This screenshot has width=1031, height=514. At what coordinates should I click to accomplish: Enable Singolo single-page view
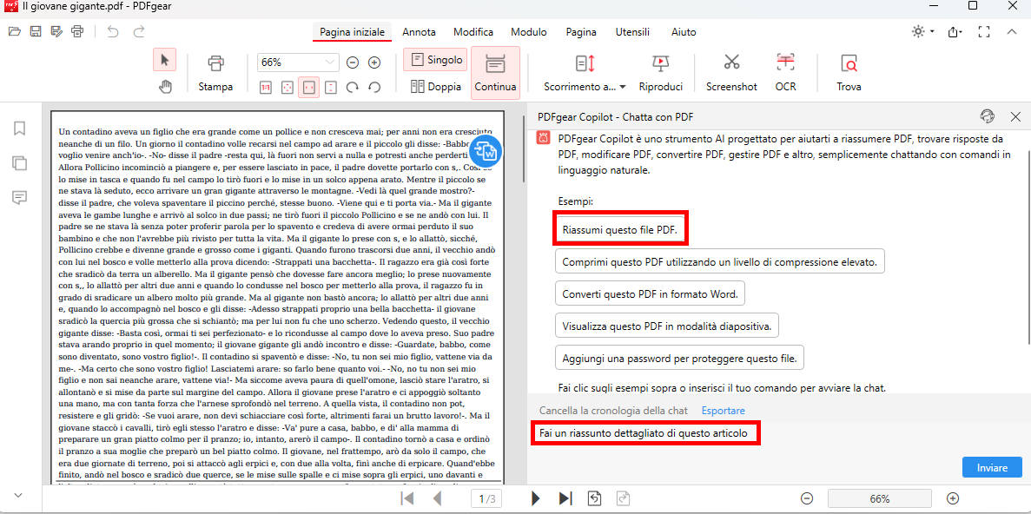point(434,59)
